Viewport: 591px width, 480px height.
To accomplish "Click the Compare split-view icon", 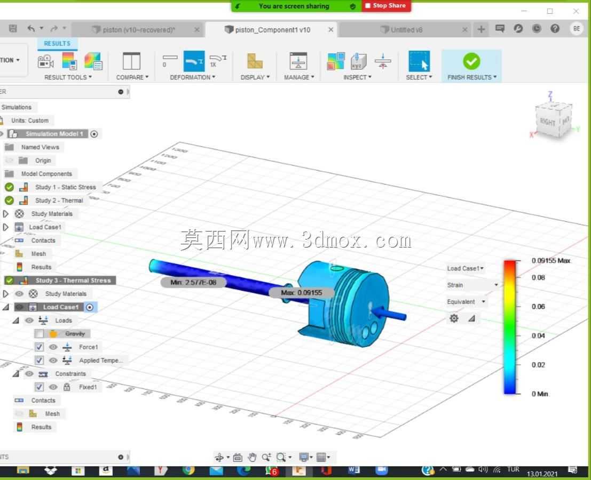I will click(131, 61).
